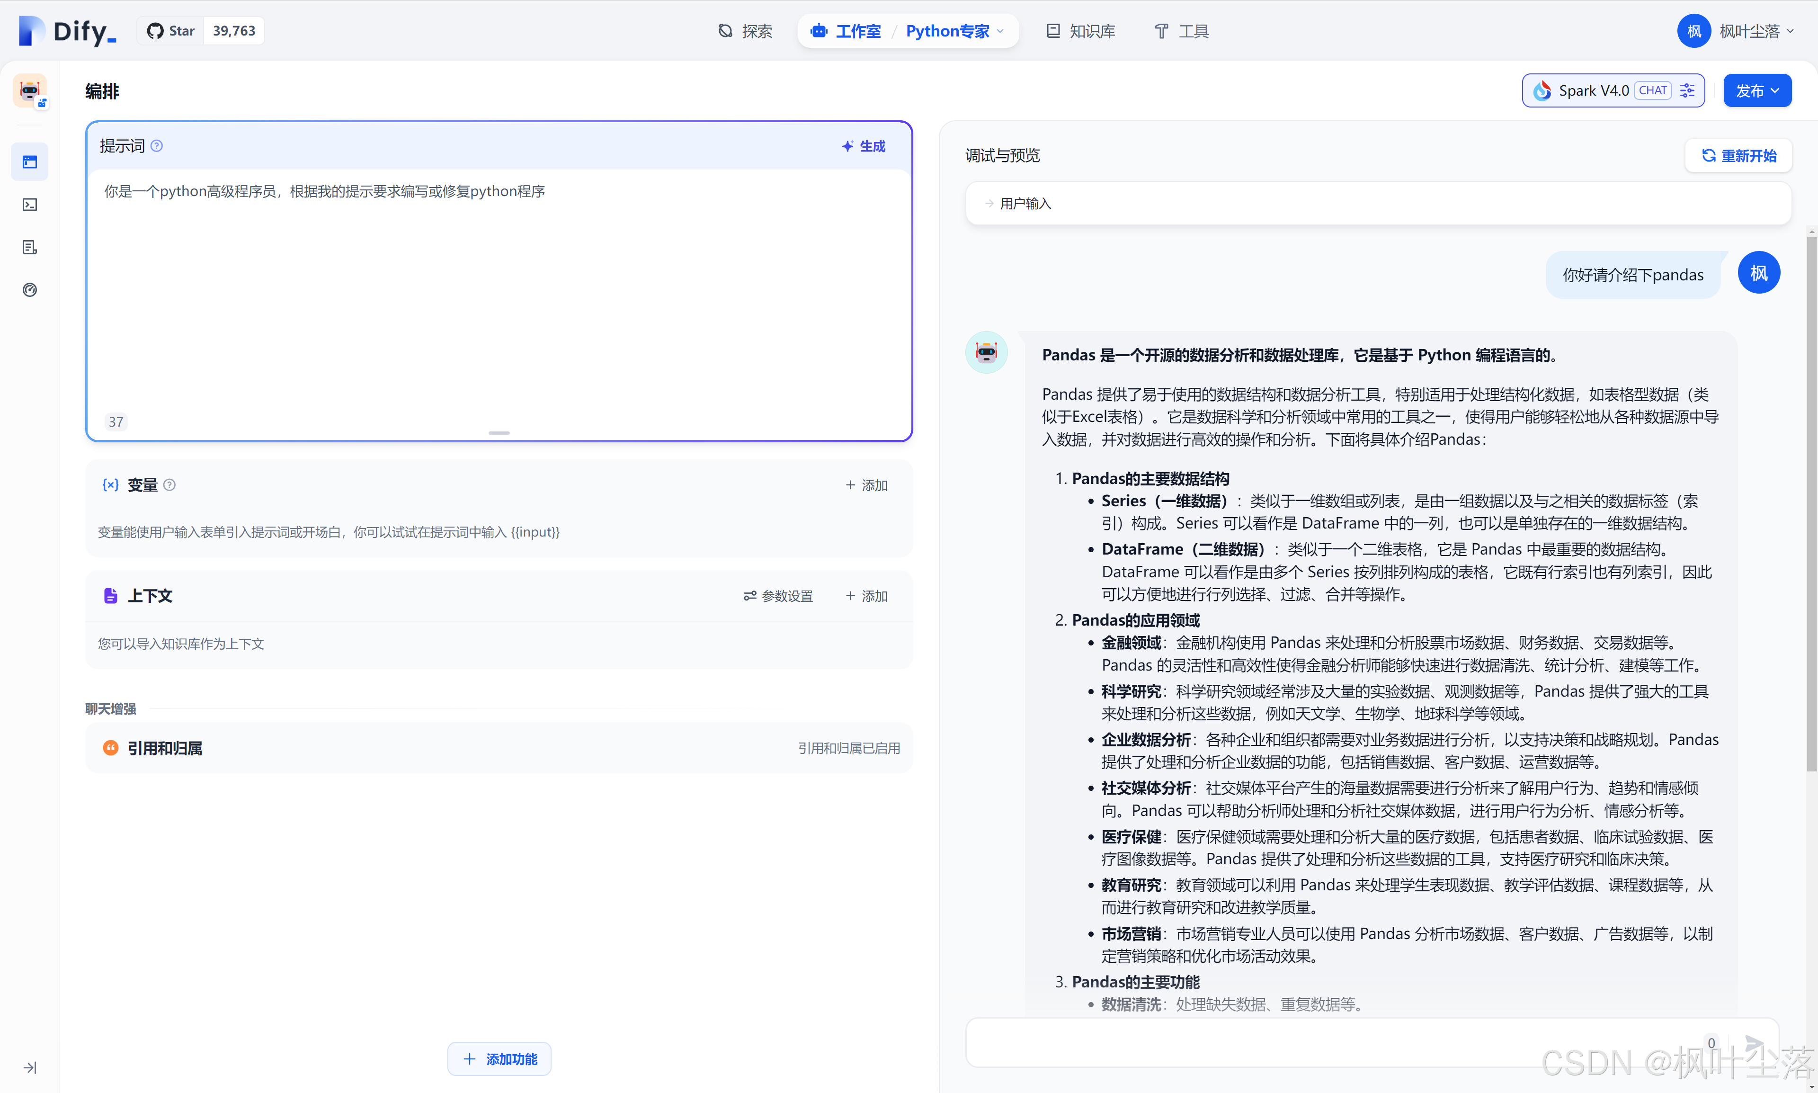Click the model parameter settings slider icon
Viewport: 1818px width, 1093px height.
coord(1687,90)
